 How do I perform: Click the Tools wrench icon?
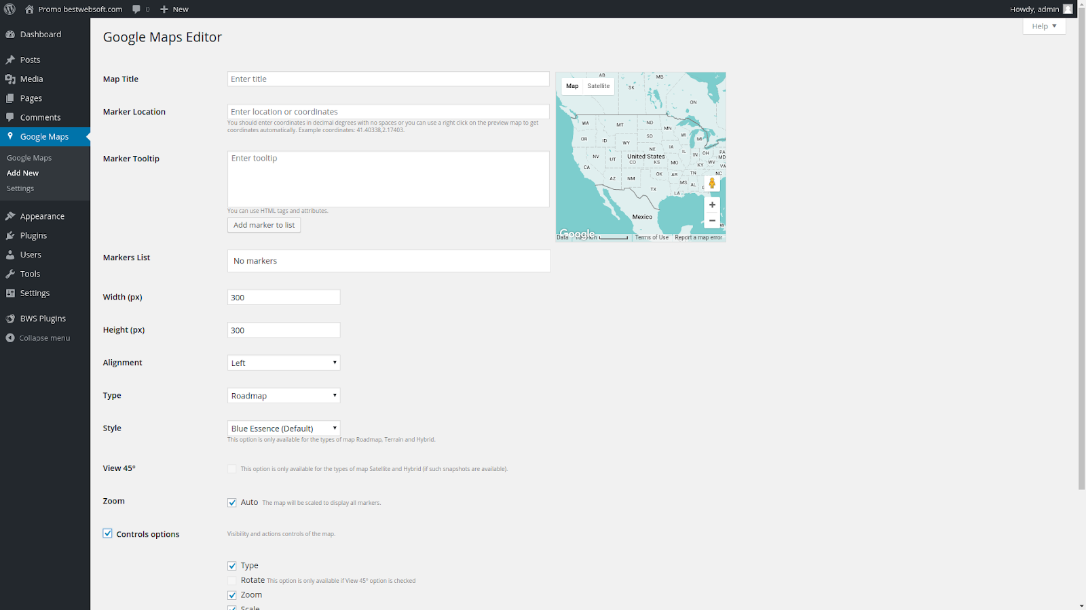coord(10,274)
